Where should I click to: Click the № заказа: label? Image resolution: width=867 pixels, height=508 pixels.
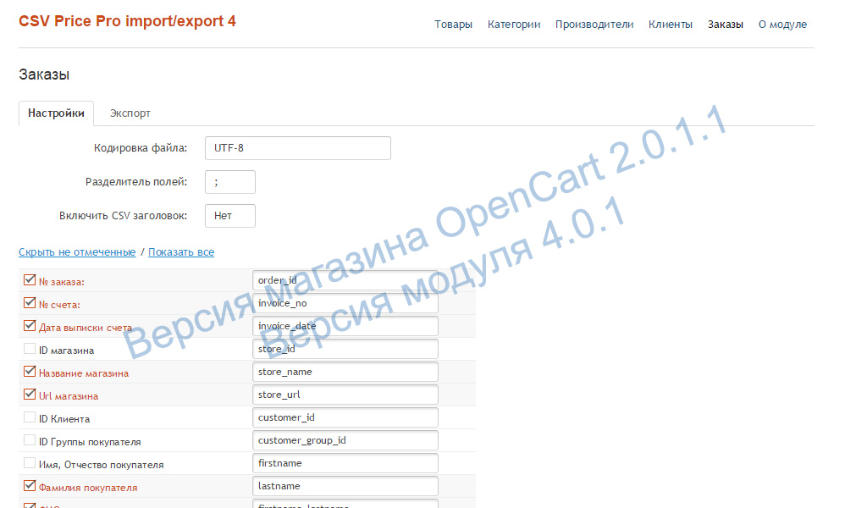[x=61, y=282]
